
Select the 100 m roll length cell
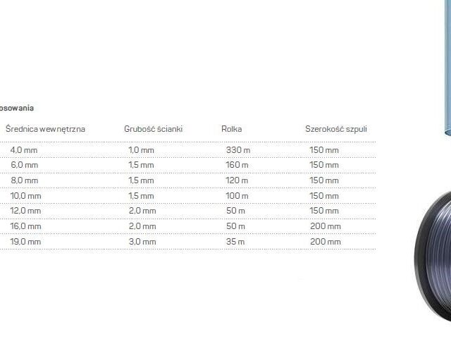pyautogui.click(x=237, y=196)
